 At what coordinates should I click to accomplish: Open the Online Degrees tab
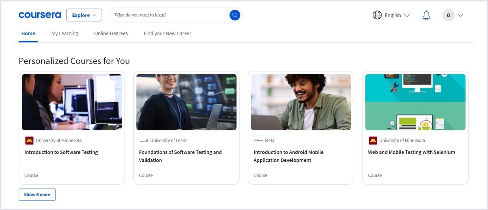(x=111, y=33)
